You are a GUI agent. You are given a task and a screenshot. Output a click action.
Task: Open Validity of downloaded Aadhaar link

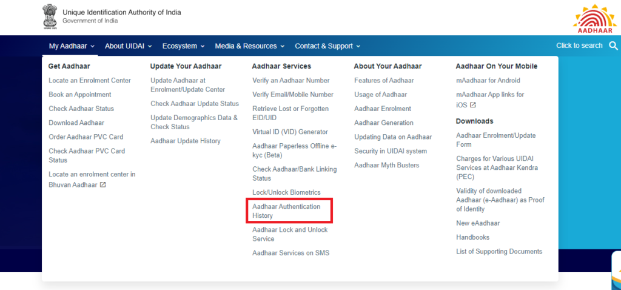pyautogui.click(x=500, y=200)
